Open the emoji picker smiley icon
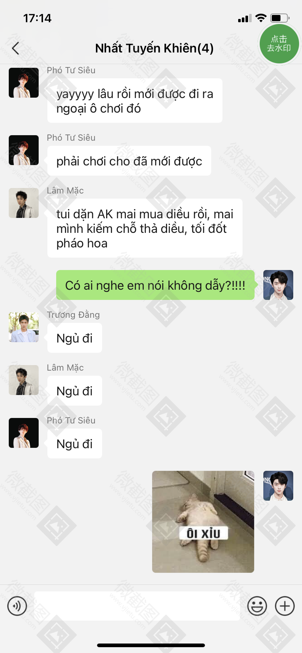302x653 pixels. (x=257, y=606)
